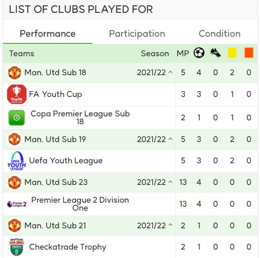Collapse the Man. Utd Sub 18 2021/22 season

click(170, 72)
